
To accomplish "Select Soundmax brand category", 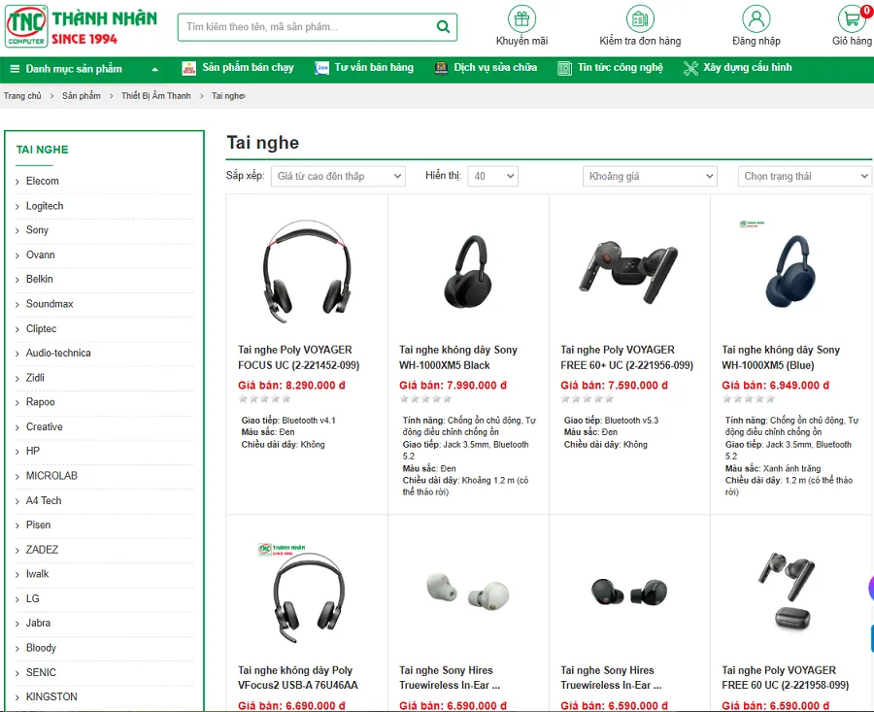I will coord(50,304).
